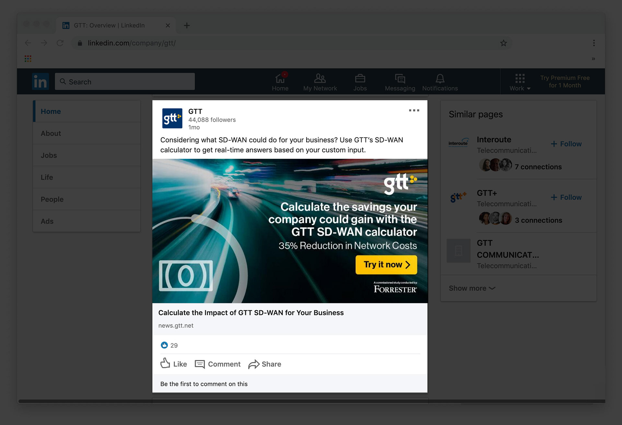Follow the Interoute page
This screenshot has height=425, width=622.
point(566,144)
